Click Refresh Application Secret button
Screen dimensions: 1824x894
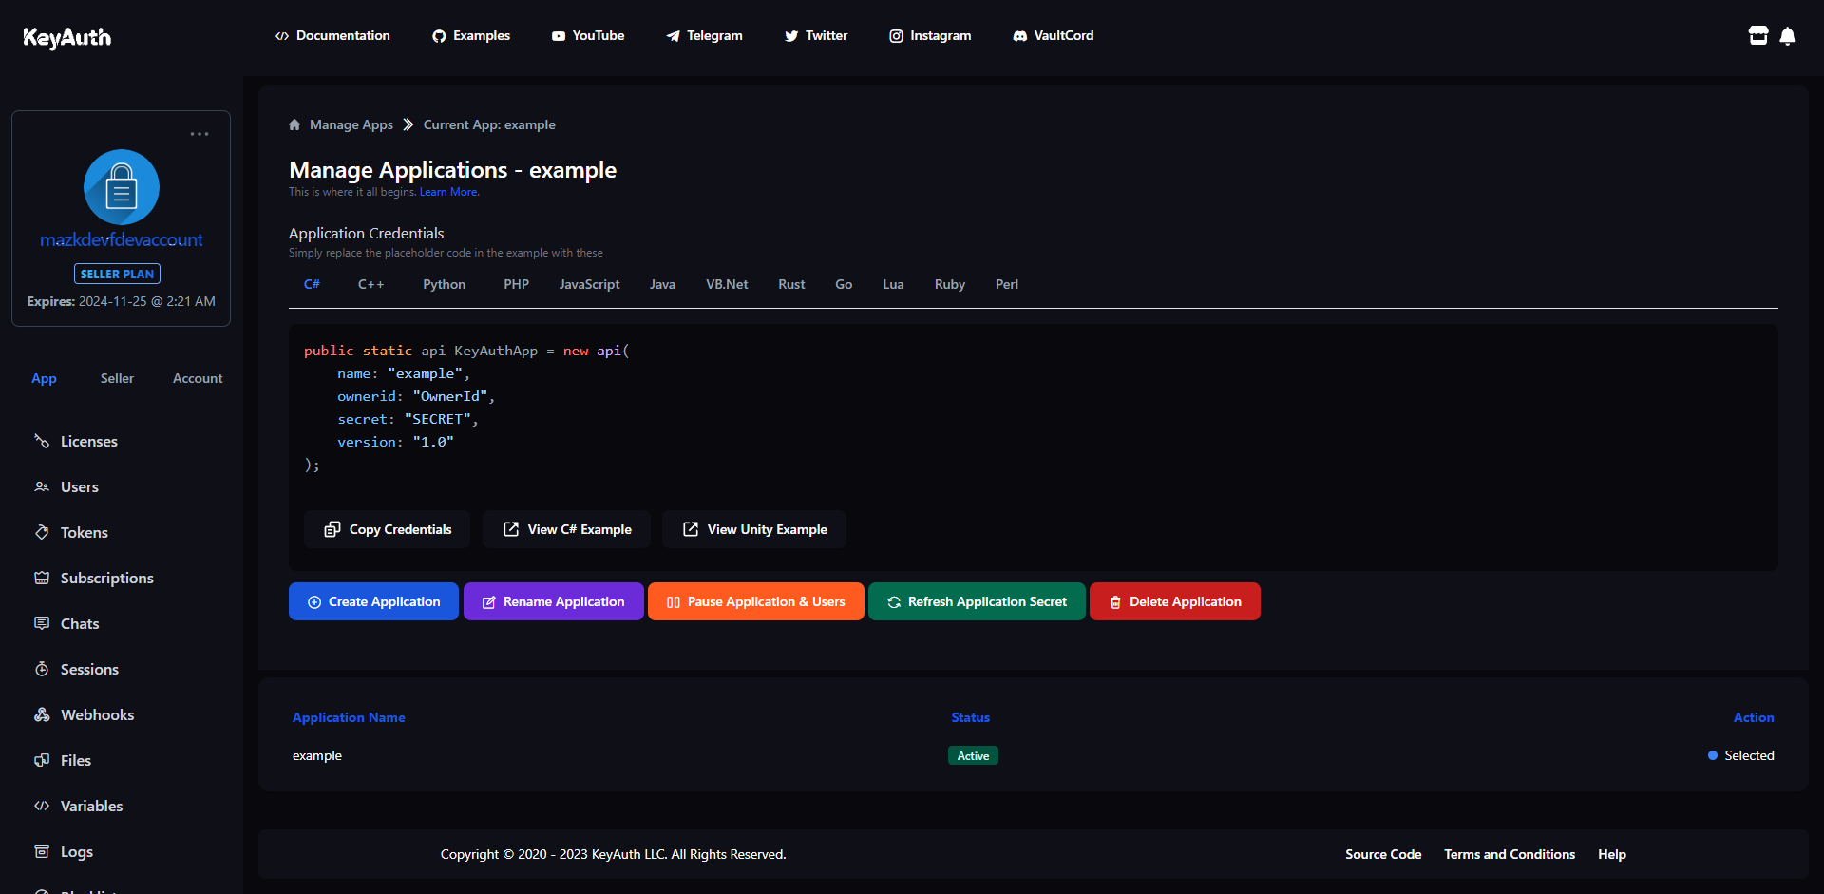[x=977, y=602]
